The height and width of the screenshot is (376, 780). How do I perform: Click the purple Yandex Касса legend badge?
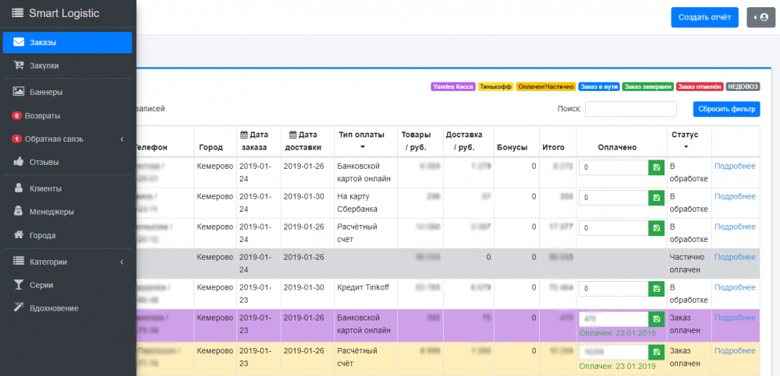[x=452, y=86]
